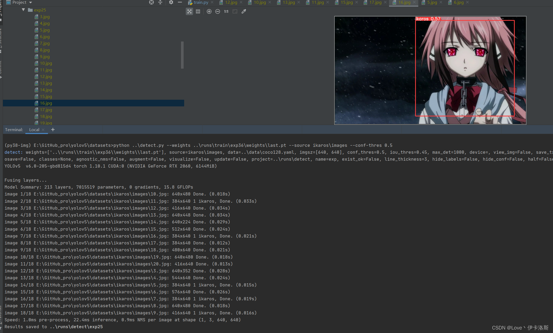Screen dimensions: 553x333
Task: Close the 16.jpg editor tab
Action: [414, 2]
